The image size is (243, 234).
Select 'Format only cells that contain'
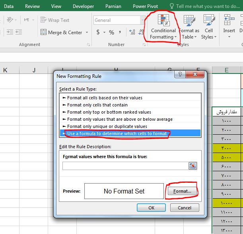click(x=130, y=105)
